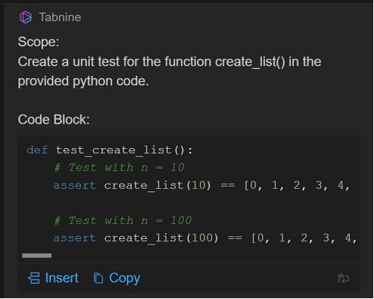
Task: Click the 'Scope:' heading text
Action: point(39,42)
